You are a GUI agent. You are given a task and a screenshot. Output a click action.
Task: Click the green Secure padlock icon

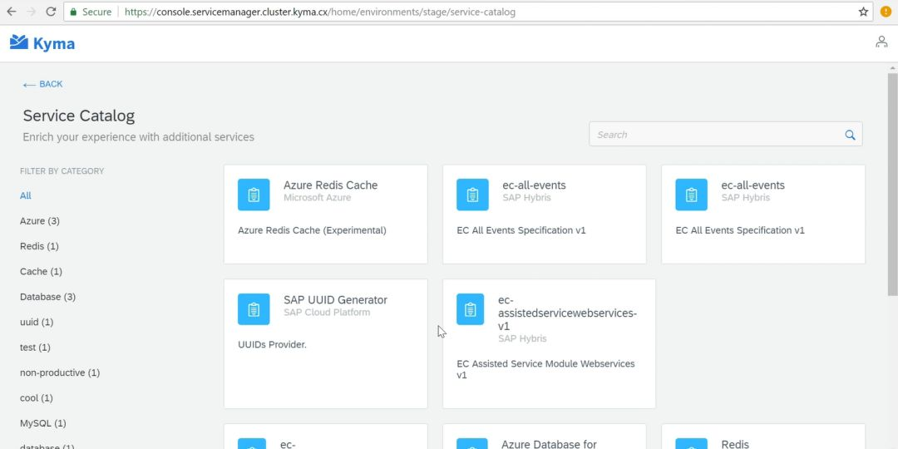coord(72,12)
